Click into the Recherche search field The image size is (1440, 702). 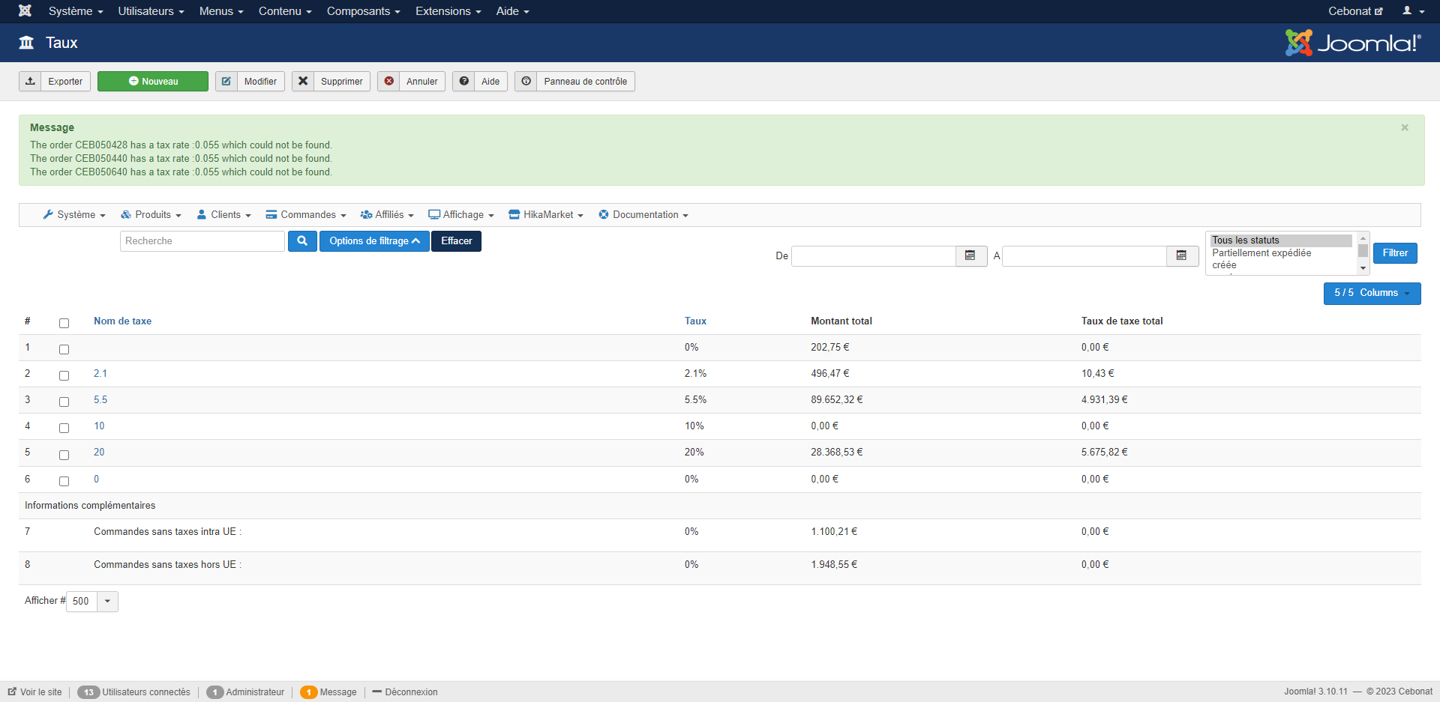(202, 241)
